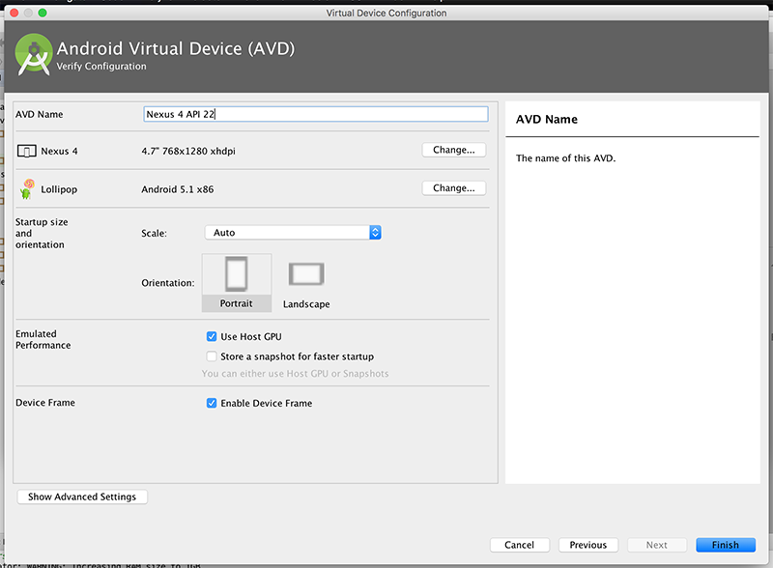Image resolution: width=773 pixels, height=568 pixels.
Task: Open the Scale dropdown showing Auto
Action: pos(290,232)
